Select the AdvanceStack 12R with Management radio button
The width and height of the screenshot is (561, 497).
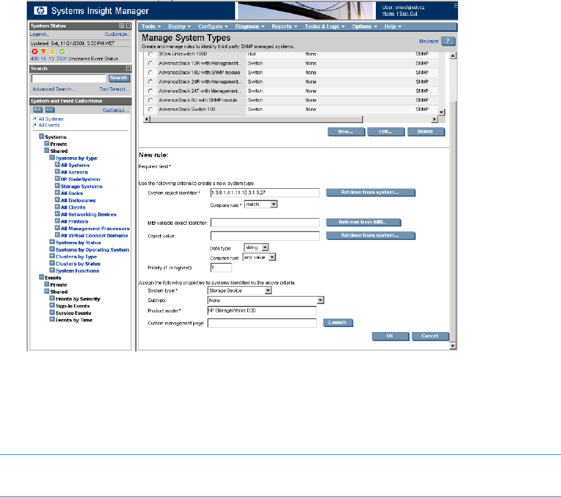(x=150, y=63)
